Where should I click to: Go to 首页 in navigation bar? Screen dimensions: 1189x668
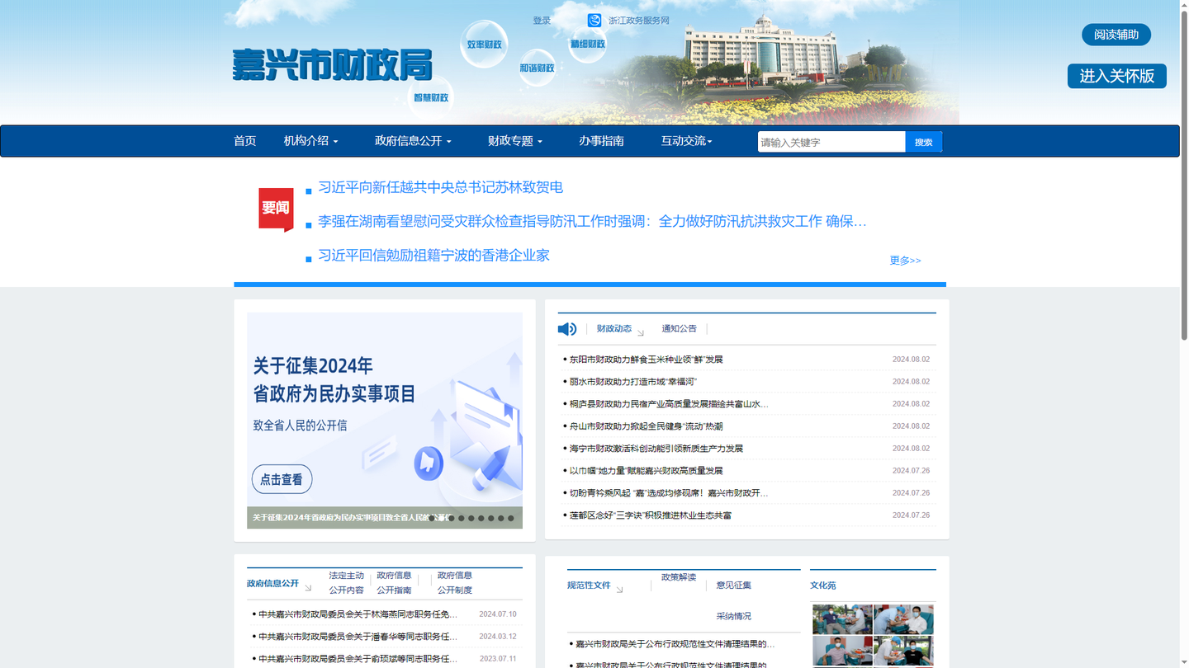click(x=245, y=141)
